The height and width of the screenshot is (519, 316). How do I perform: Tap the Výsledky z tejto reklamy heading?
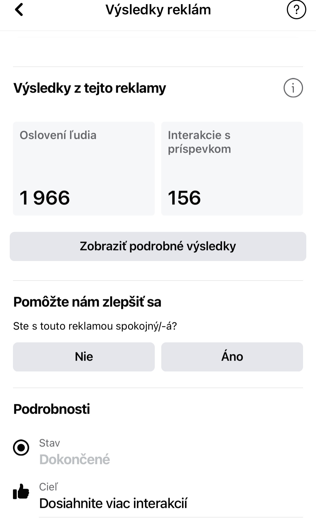[90, 88]
